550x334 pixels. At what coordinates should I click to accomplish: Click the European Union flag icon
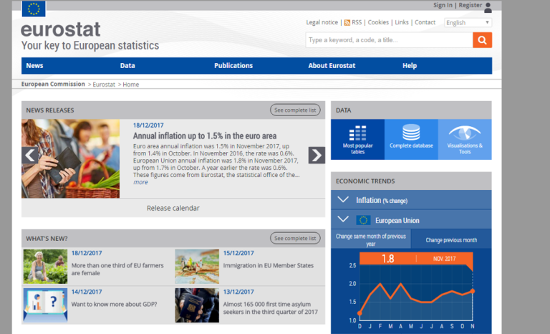(x=363, y=220)
